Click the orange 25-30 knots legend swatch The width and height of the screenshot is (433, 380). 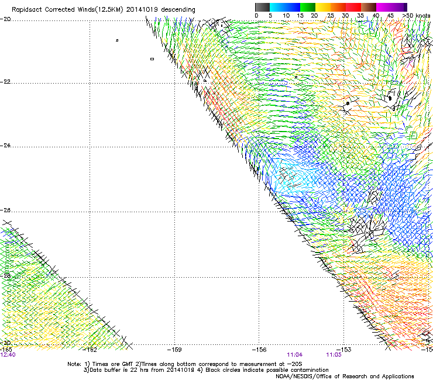pyautogui.click(x=338, y=7)
